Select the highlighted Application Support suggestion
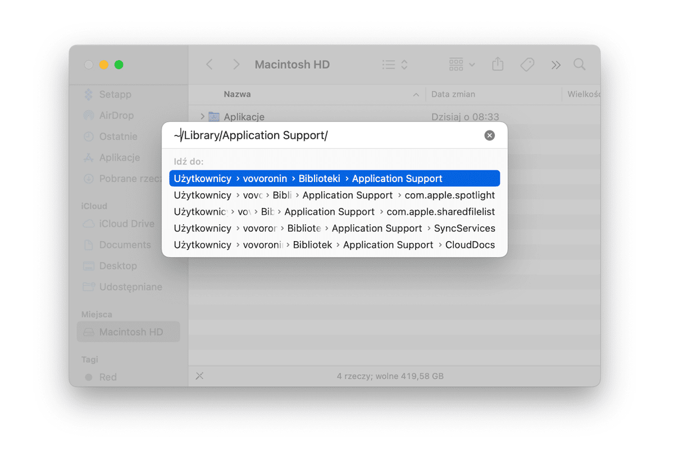Image resolution: width=683 pixels, height=458 pixels. point(334,179)
